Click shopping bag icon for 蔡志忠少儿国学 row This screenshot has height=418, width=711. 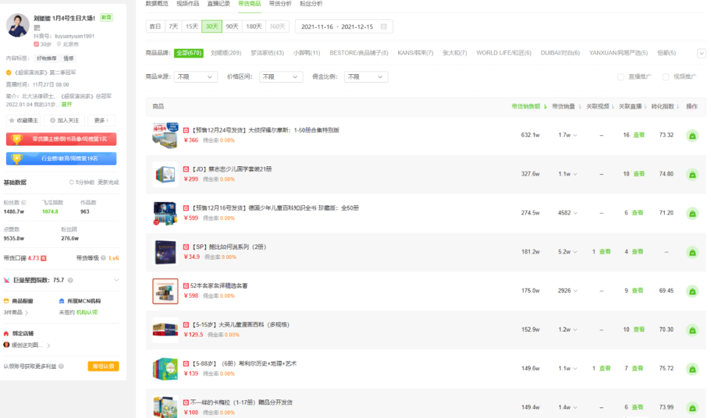pyautogui.click(x=692, y=174)
